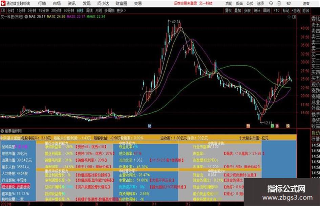The height and width of the screenshot is (206, 320).
Task: Switch to 分时 timeframe
Action: (11, 10)
